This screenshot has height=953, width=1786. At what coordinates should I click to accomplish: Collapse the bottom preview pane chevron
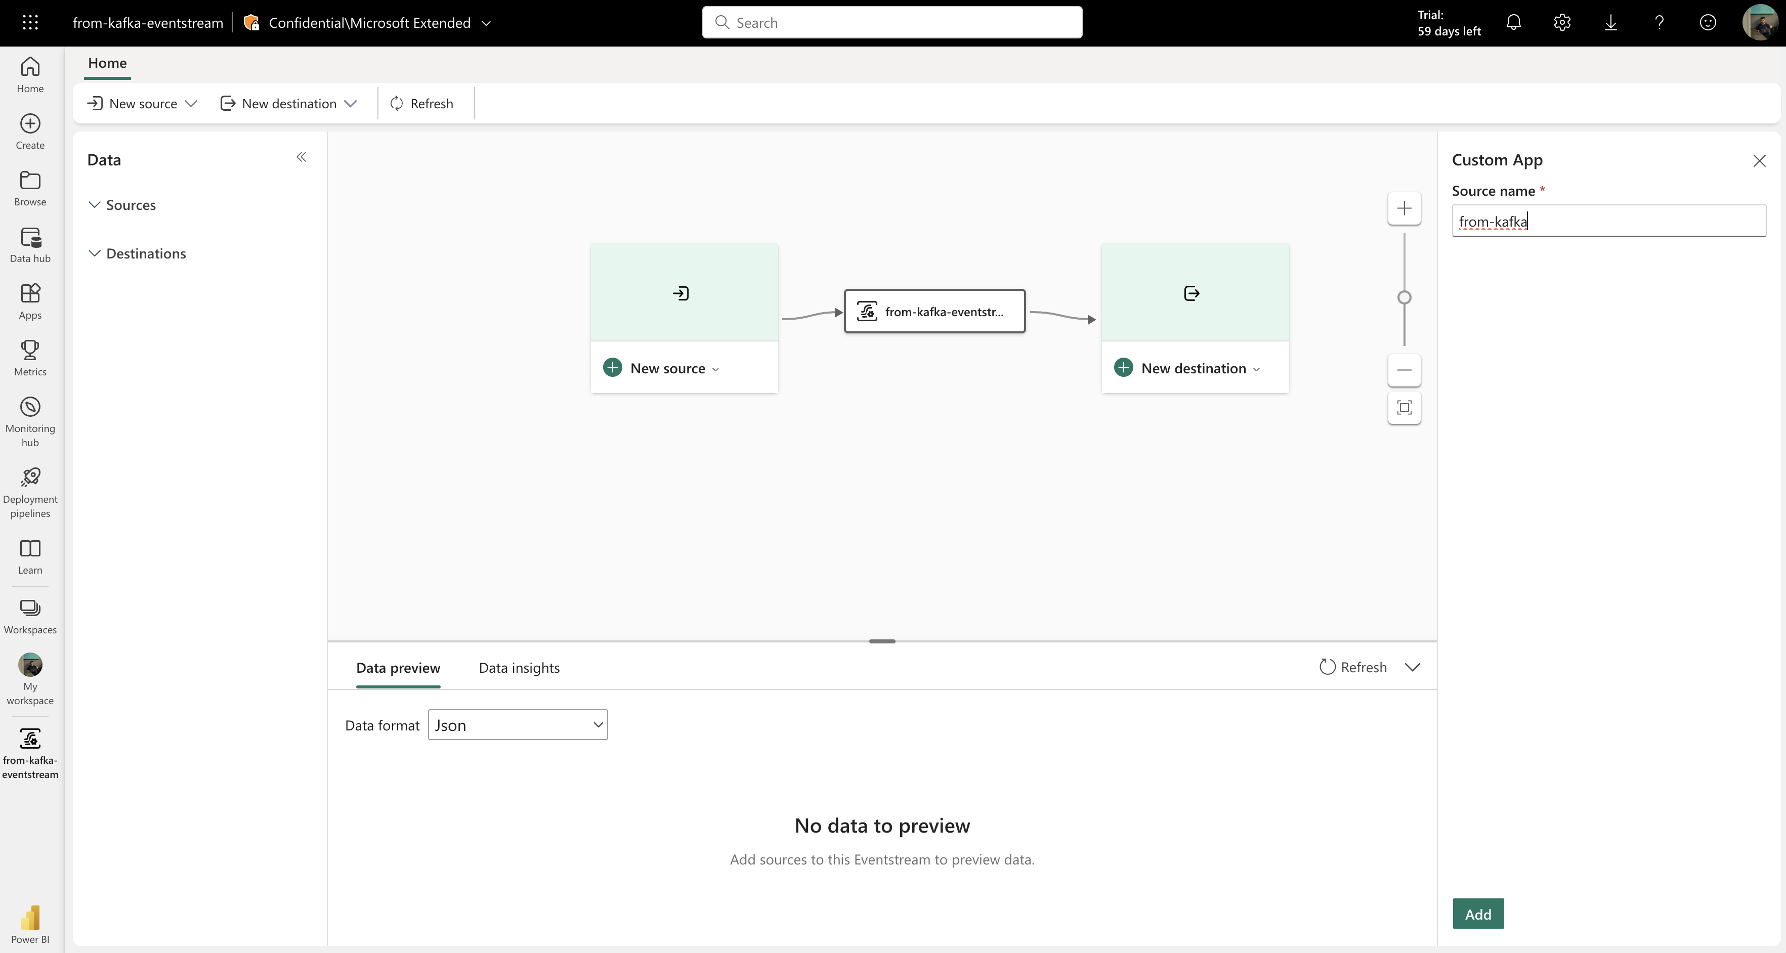(1412, 667)
